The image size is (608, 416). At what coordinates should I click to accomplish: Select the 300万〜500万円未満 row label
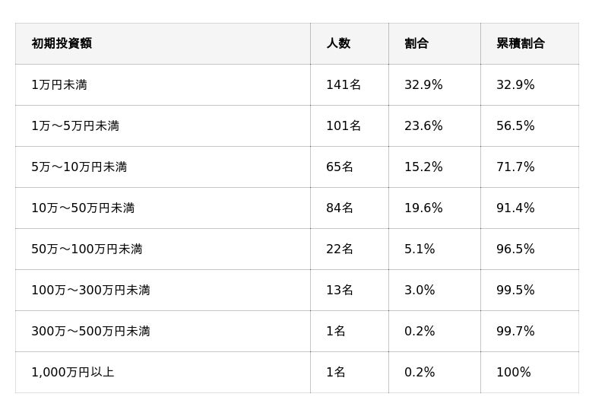[90, 331]
